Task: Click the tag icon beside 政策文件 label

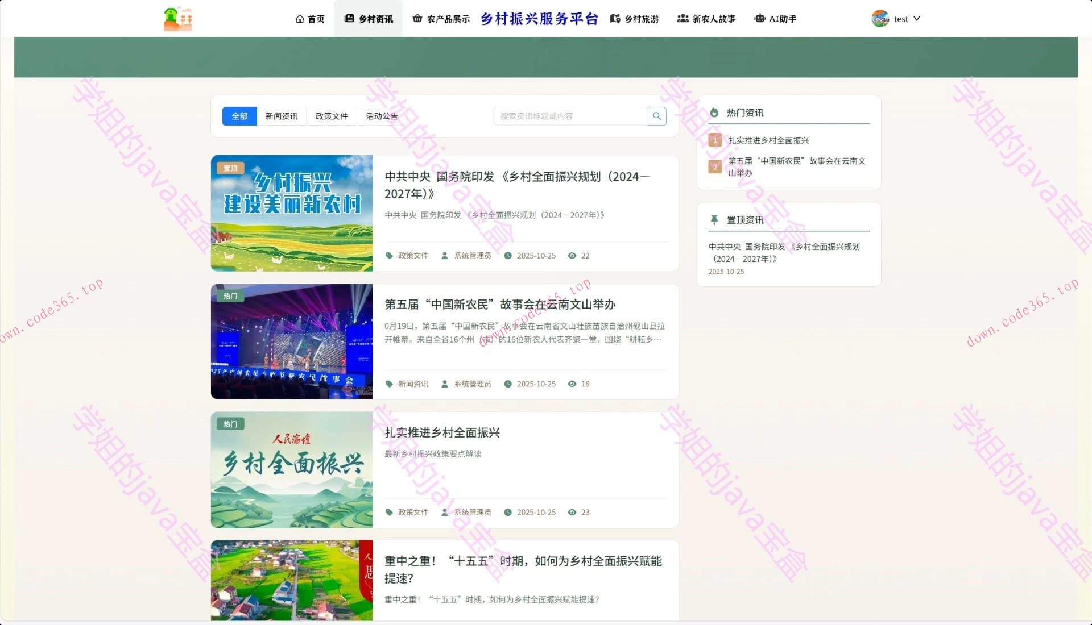Action: (x=388, y=256)
